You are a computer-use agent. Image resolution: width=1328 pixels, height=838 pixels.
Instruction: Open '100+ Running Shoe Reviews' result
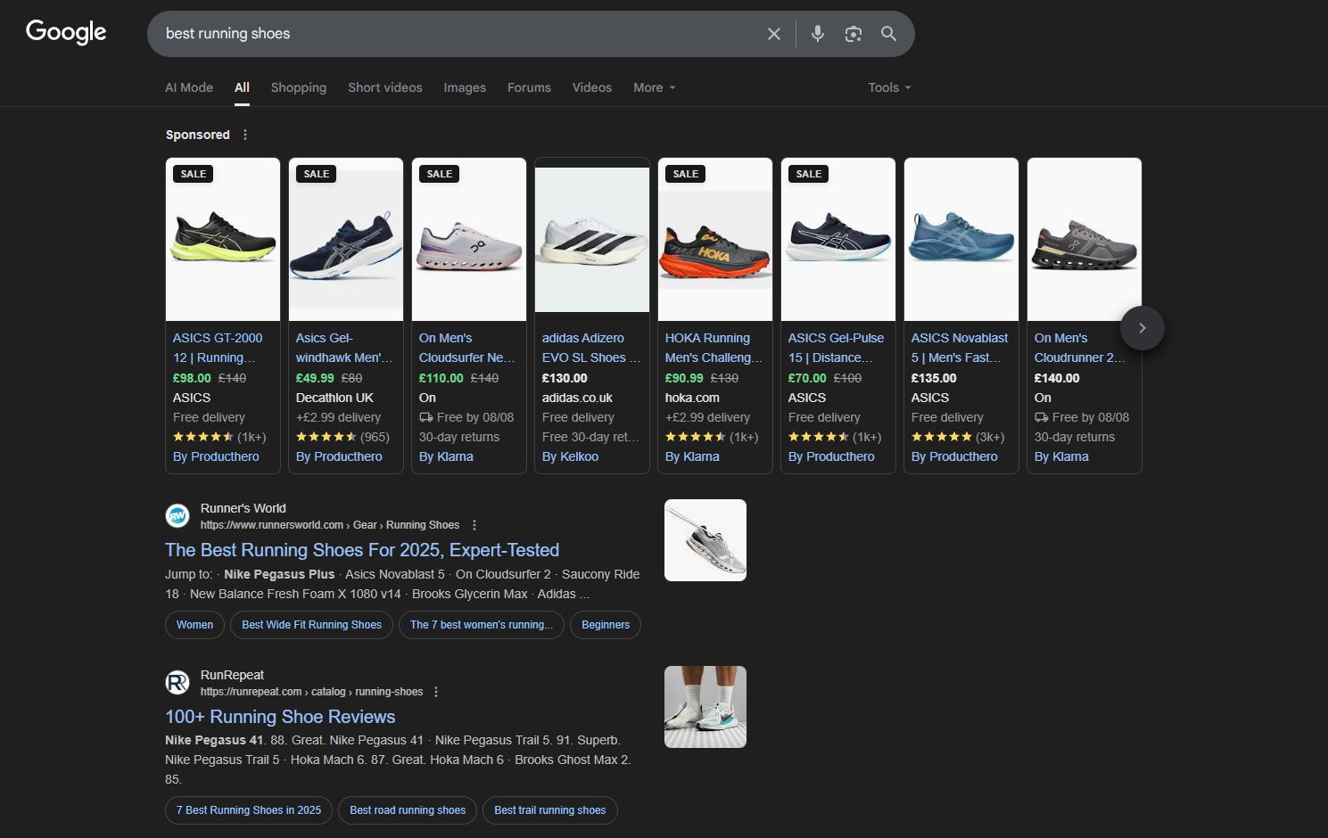pyautogui.click(x=280, y=717)
